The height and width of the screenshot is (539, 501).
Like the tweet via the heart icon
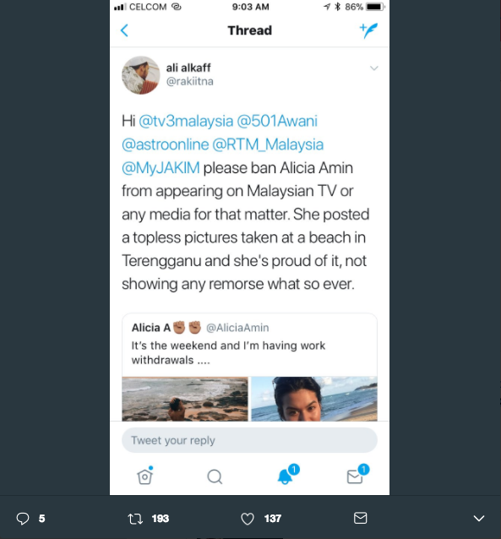(x=248, y=519)
